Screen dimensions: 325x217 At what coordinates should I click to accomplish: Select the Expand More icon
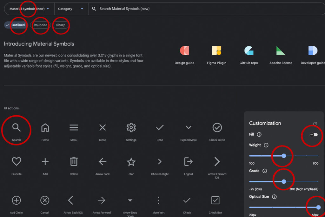(189, 127)
